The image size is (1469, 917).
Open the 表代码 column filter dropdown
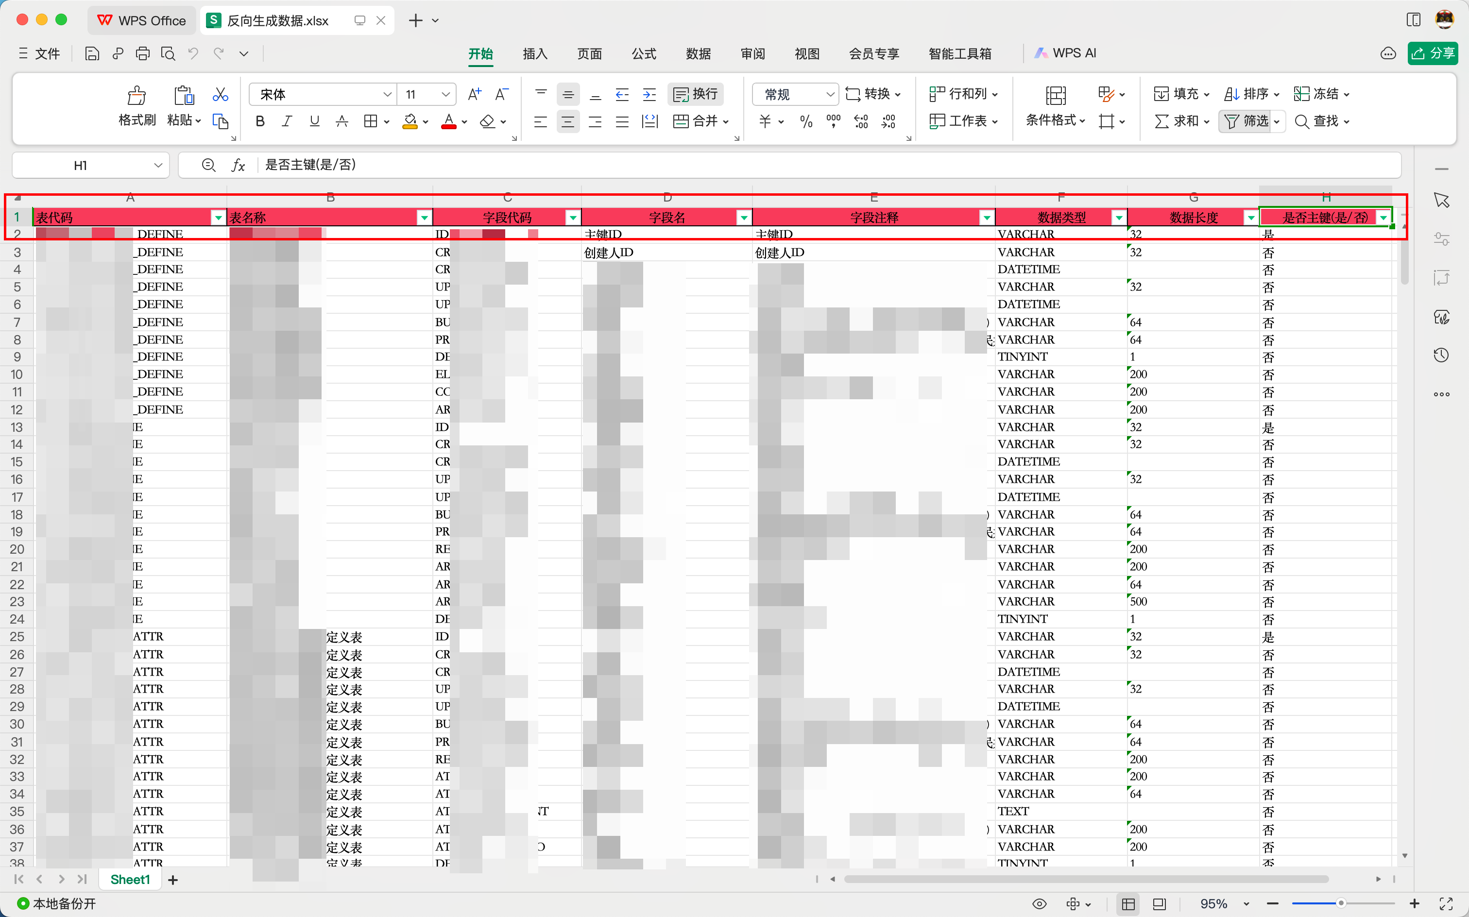pos(218,218)
